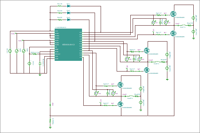
Task: Select the RgH1 gate resistor
Action: coord(158,15)
